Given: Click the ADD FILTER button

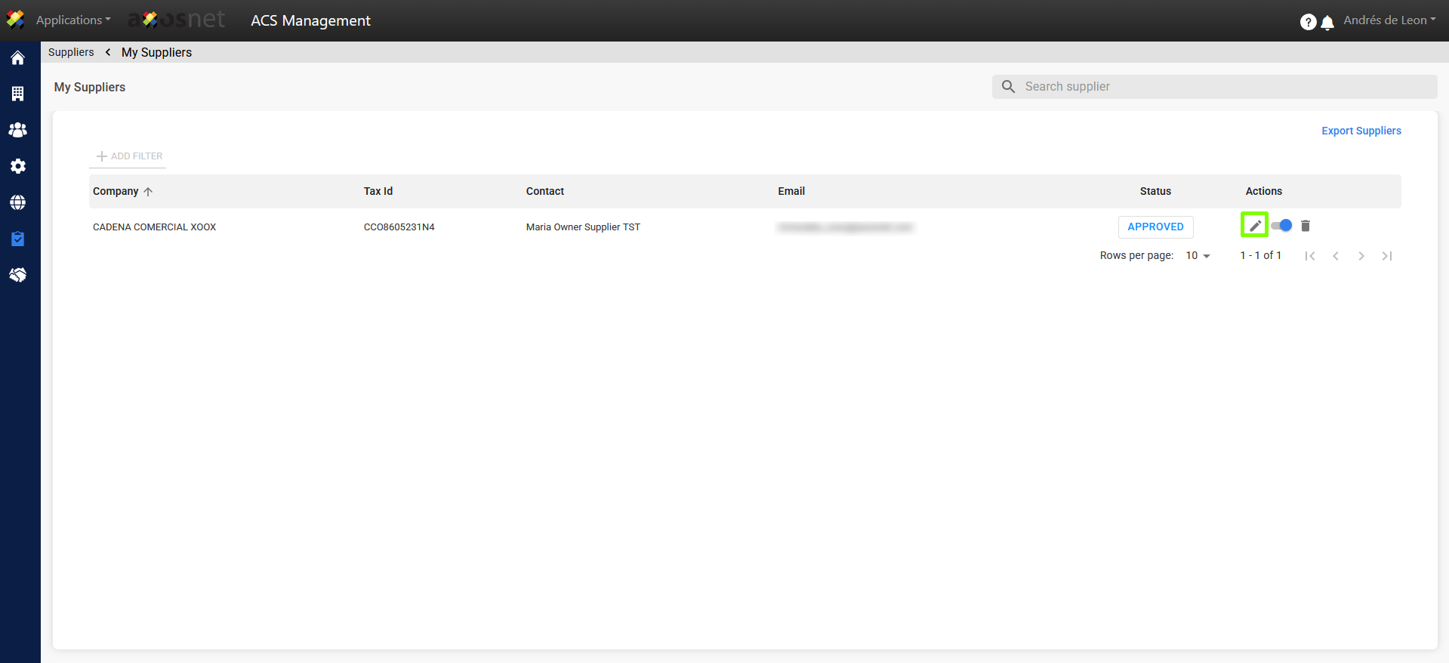Looking at the screenshot, I should tap(129, 156).
